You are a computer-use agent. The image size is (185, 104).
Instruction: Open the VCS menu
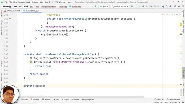56,2
